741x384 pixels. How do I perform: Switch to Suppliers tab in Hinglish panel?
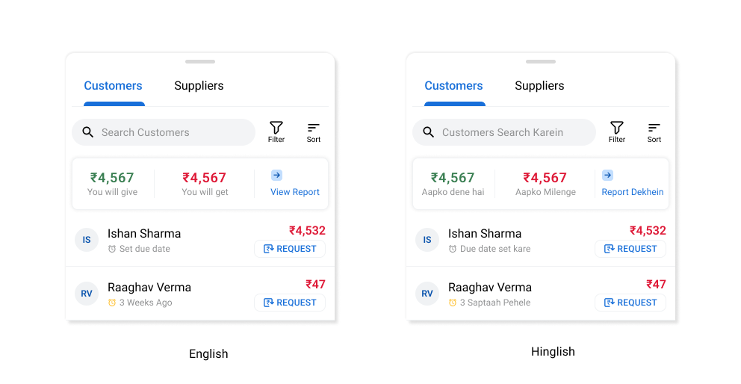539,86
